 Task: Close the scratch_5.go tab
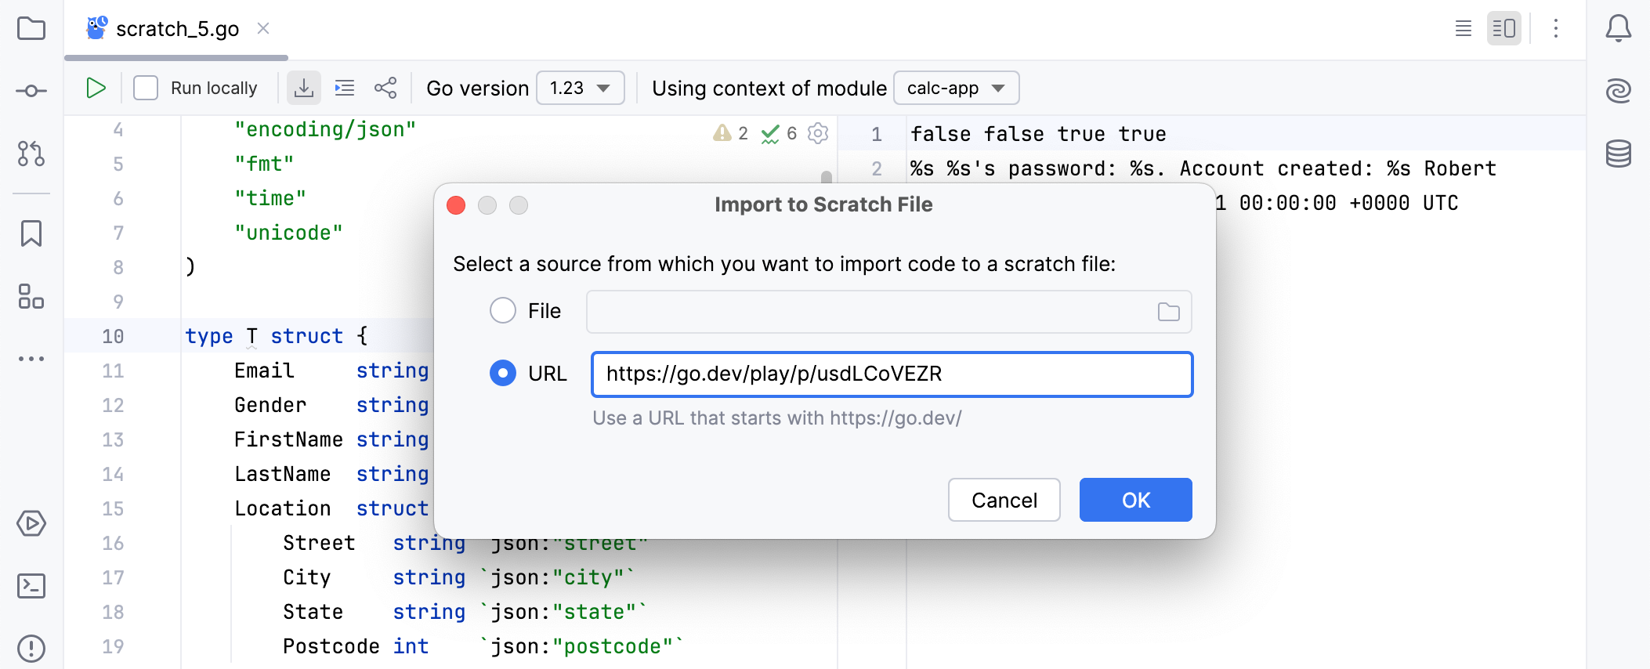[263, 29]
